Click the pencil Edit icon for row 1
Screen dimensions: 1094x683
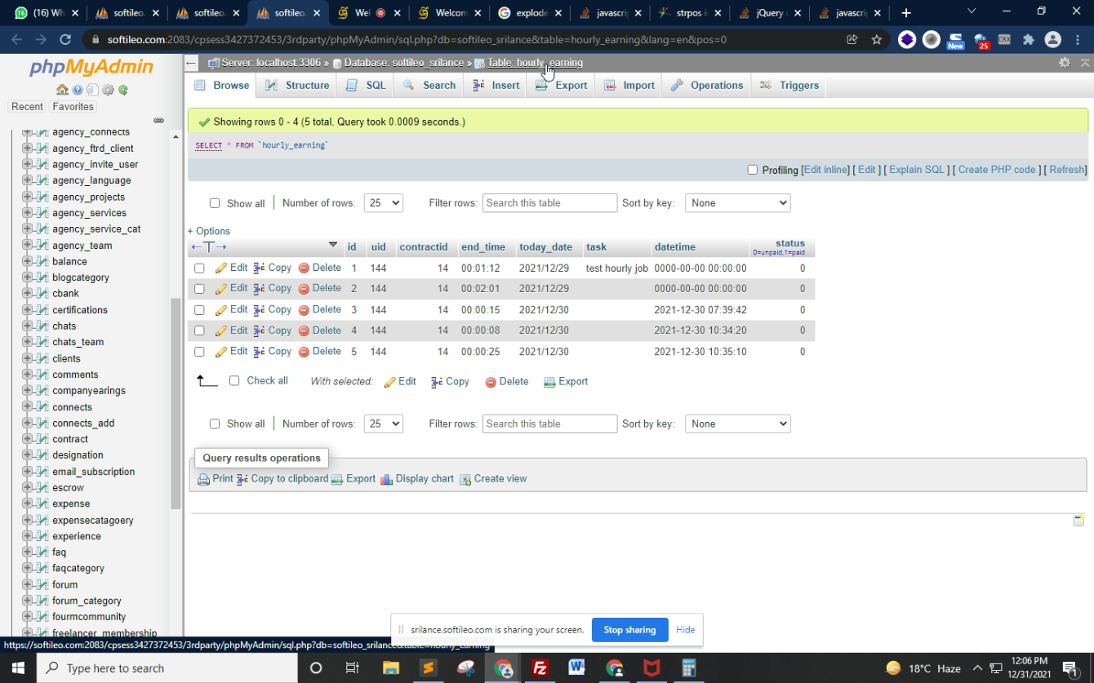pos(221,268)
